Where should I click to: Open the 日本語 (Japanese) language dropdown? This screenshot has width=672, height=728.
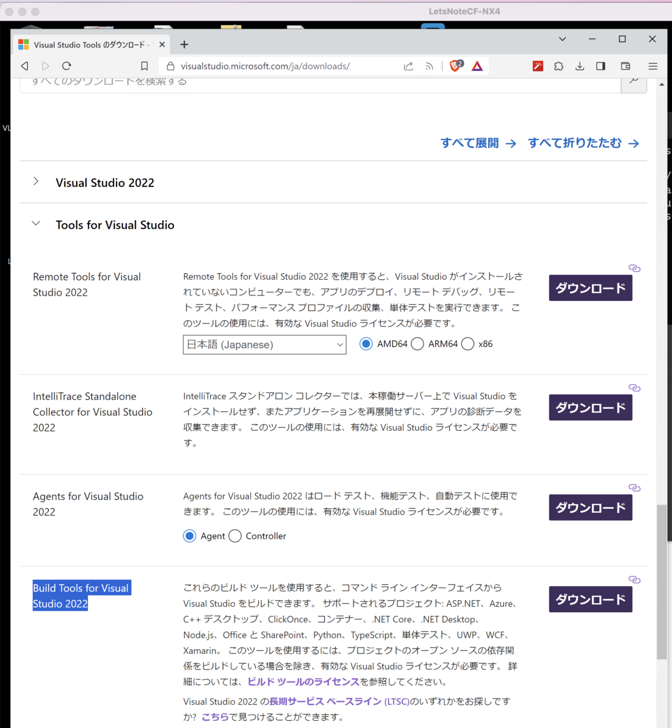(265, 345)
